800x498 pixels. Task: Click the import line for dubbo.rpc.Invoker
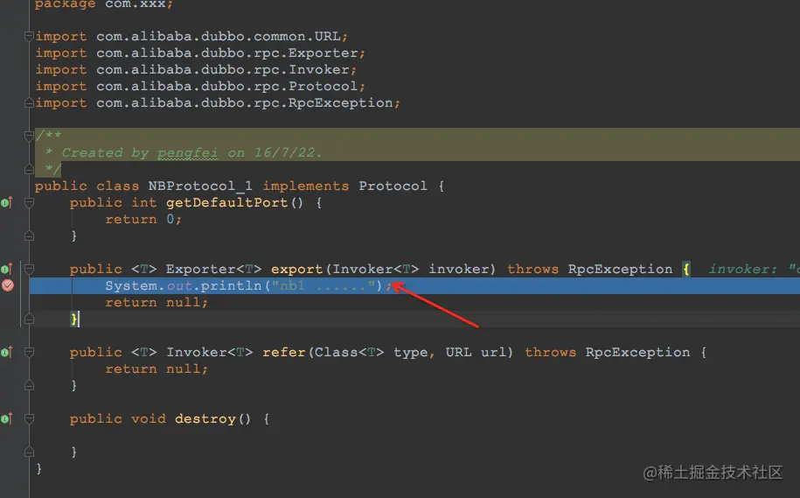pos(196,70)
